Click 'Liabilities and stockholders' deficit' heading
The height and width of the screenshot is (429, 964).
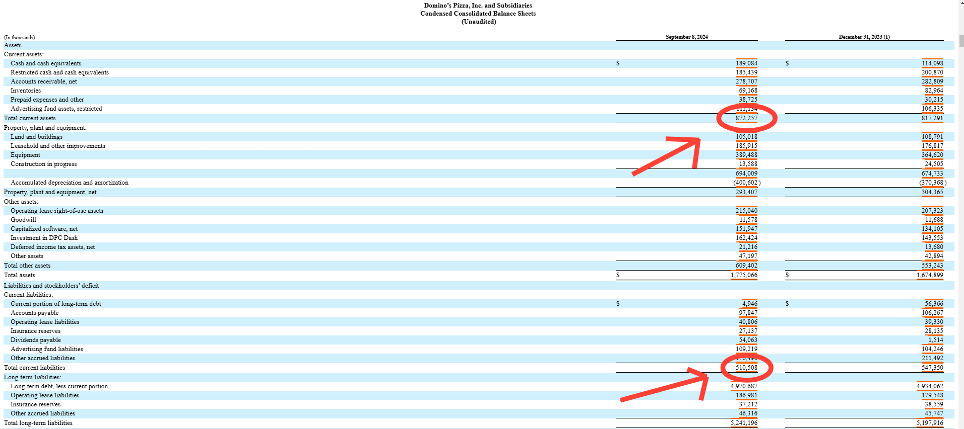[x=51, y=286]
